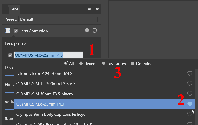Favourite the OLYMPUS M.30mm F3.5 Macro lens

point(190,94)
